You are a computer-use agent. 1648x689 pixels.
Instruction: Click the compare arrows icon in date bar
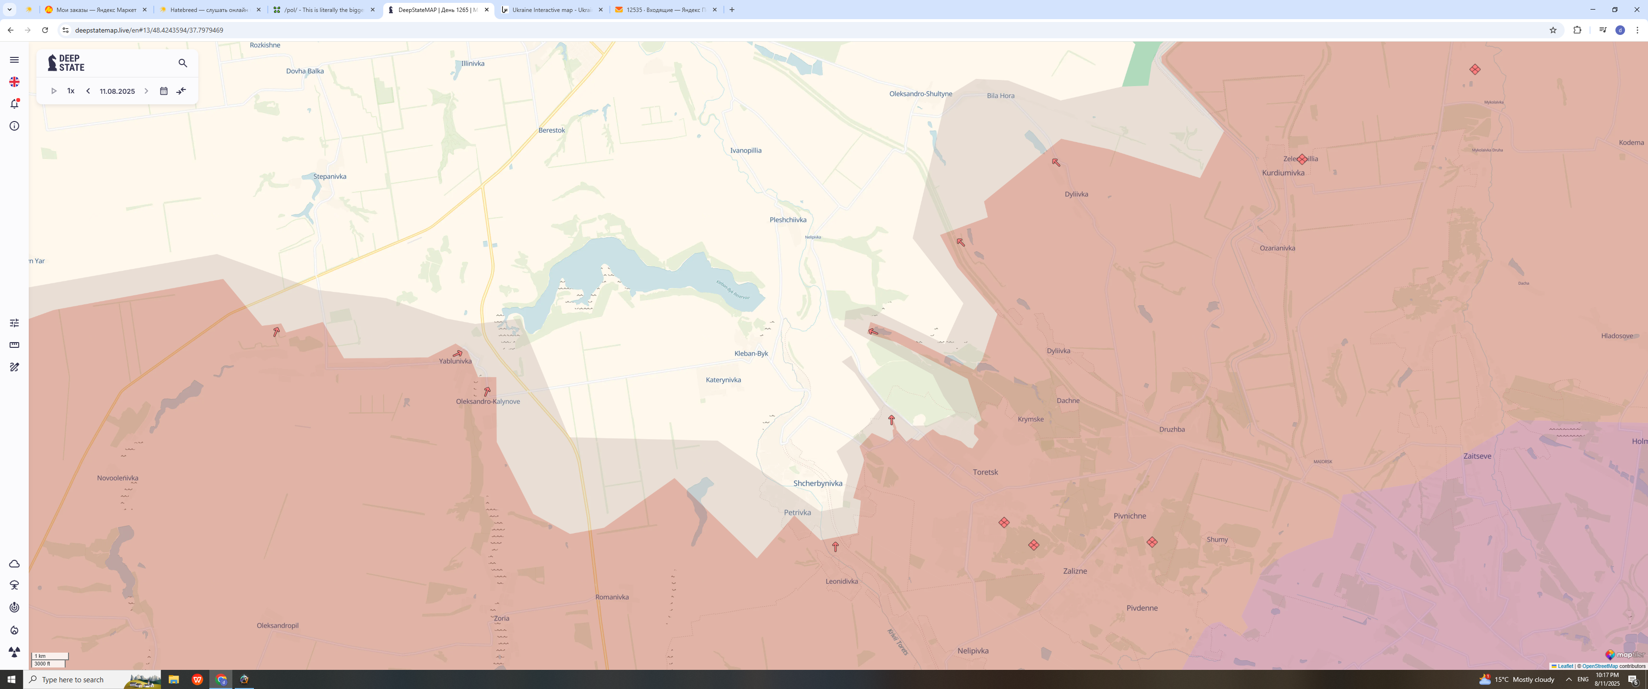(181, 91)
